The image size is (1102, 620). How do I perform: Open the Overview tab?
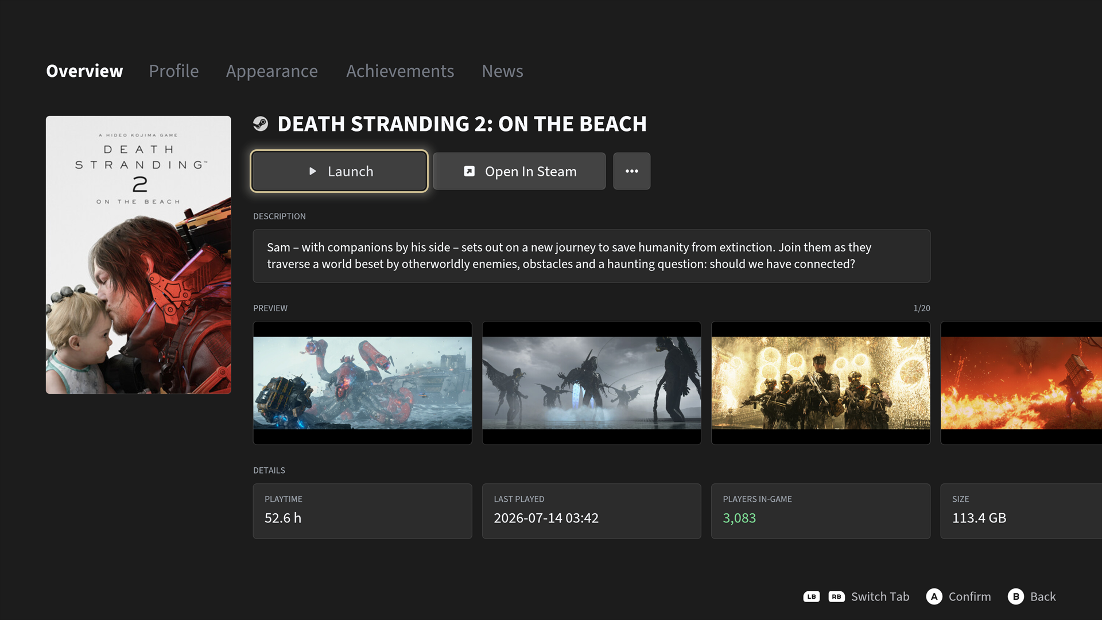[84, 71]
